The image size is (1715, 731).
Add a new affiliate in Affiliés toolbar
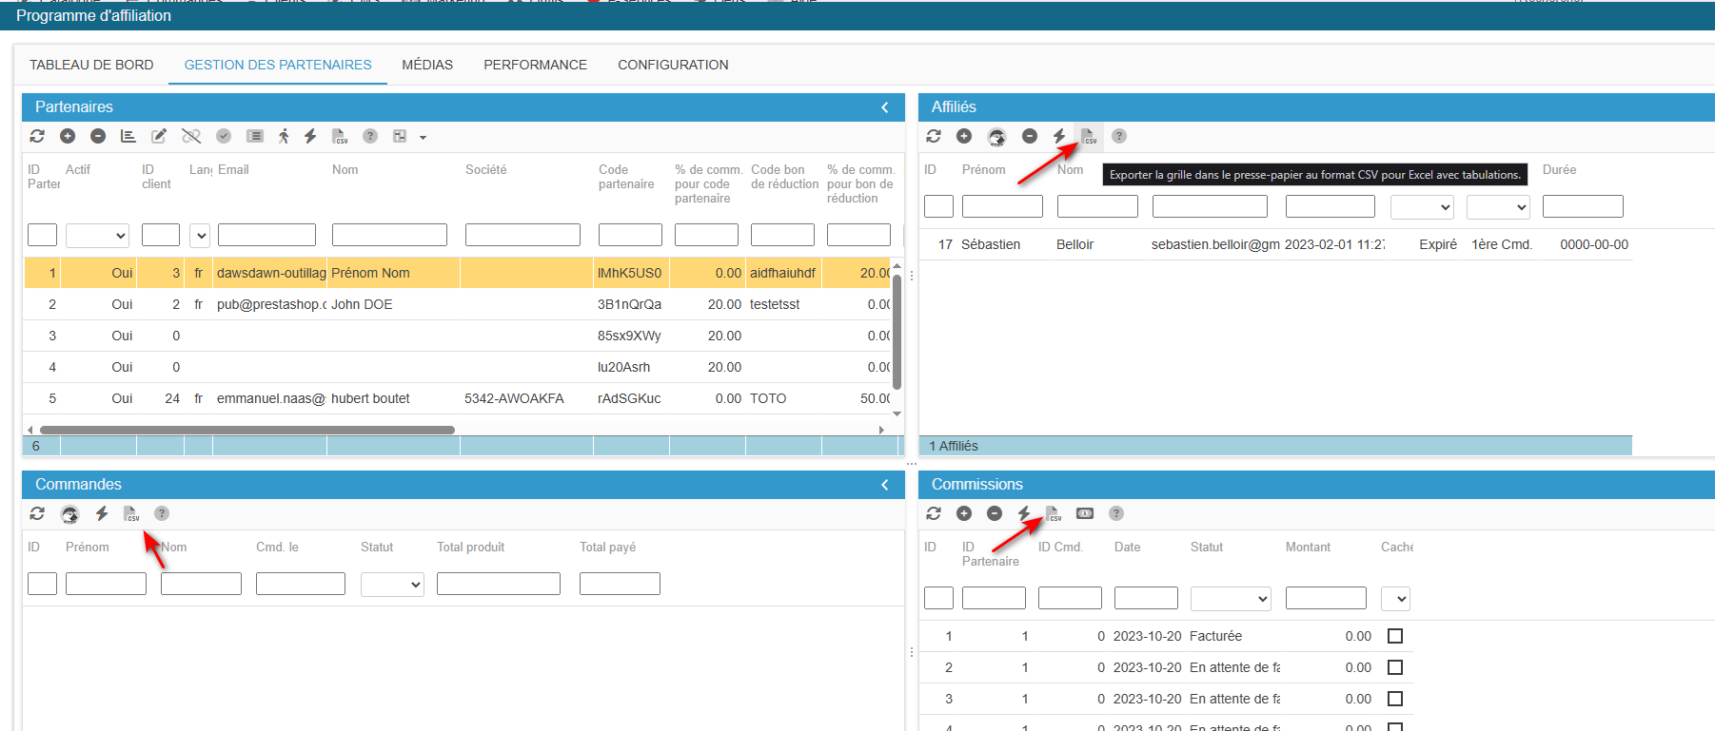964,136
